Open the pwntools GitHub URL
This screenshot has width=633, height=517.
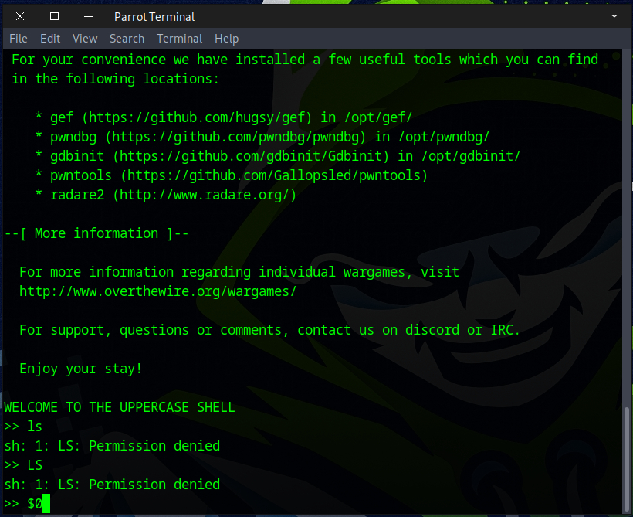click(273, 175)
